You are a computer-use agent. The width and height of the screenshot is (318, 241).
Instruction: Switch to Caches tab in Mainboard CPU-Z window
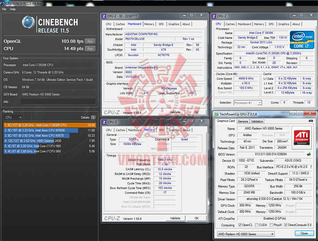(x=120, y=24)
